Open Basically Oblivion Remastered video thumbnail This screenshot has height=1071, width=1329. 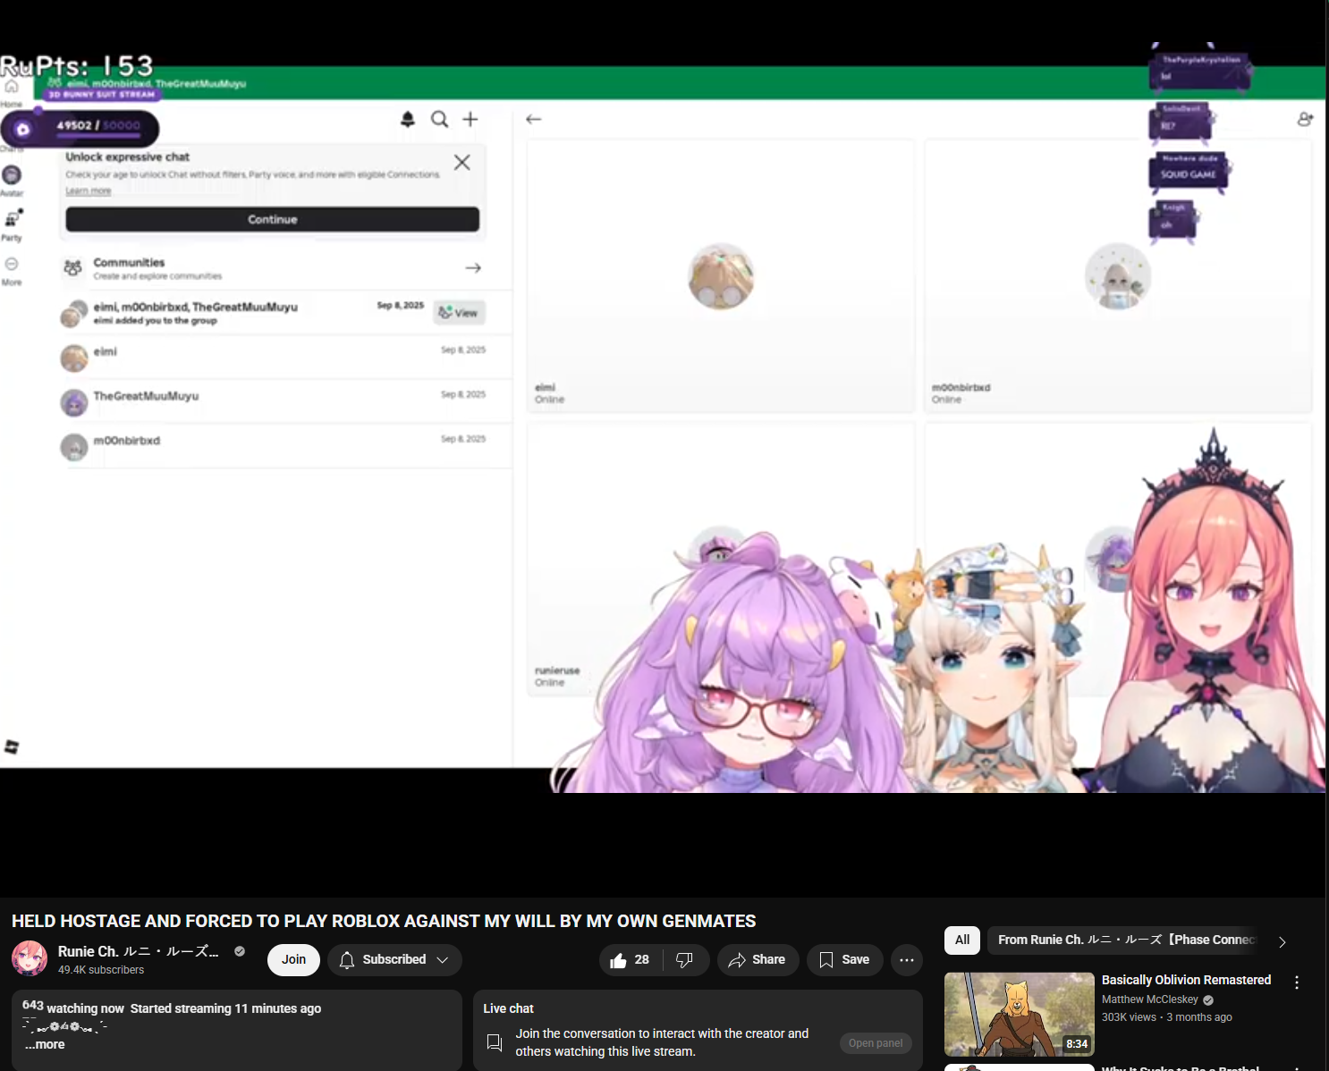click(1019, 1014)
